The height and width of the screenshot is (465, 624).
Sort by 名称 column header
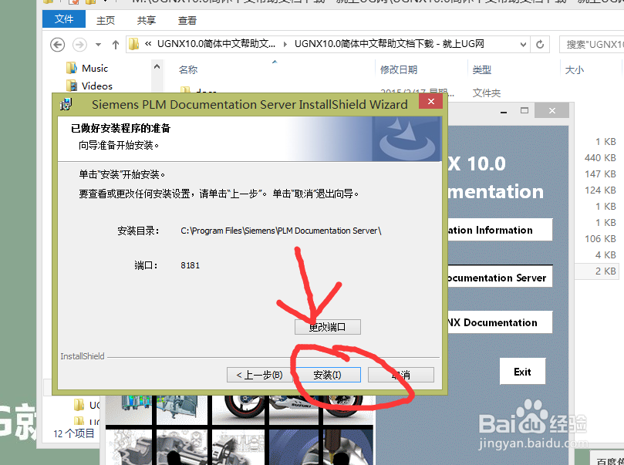coord(188,70)
